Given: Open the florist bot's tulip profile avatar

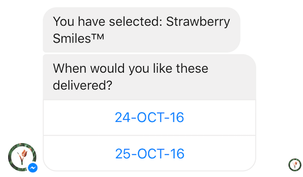Looking at the screenshot, I should (22, 157).
